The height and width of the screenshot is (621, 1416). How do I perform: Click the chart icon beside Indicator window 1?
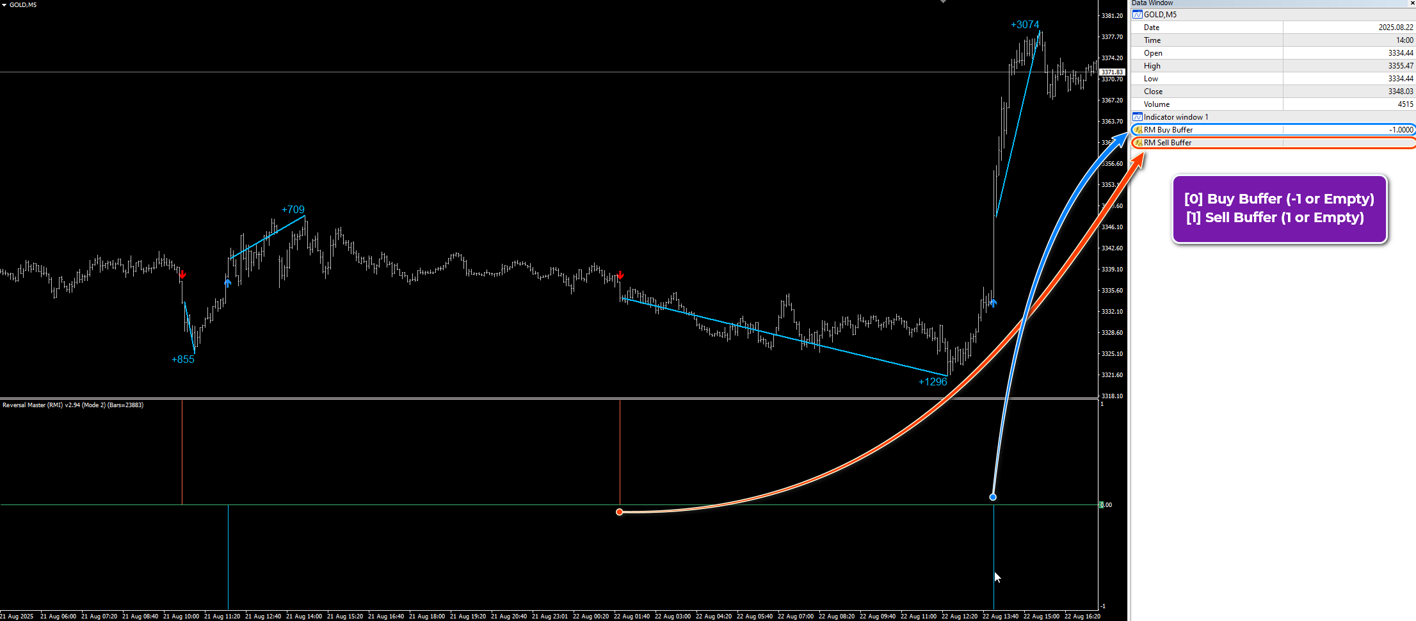[1137, 117]
